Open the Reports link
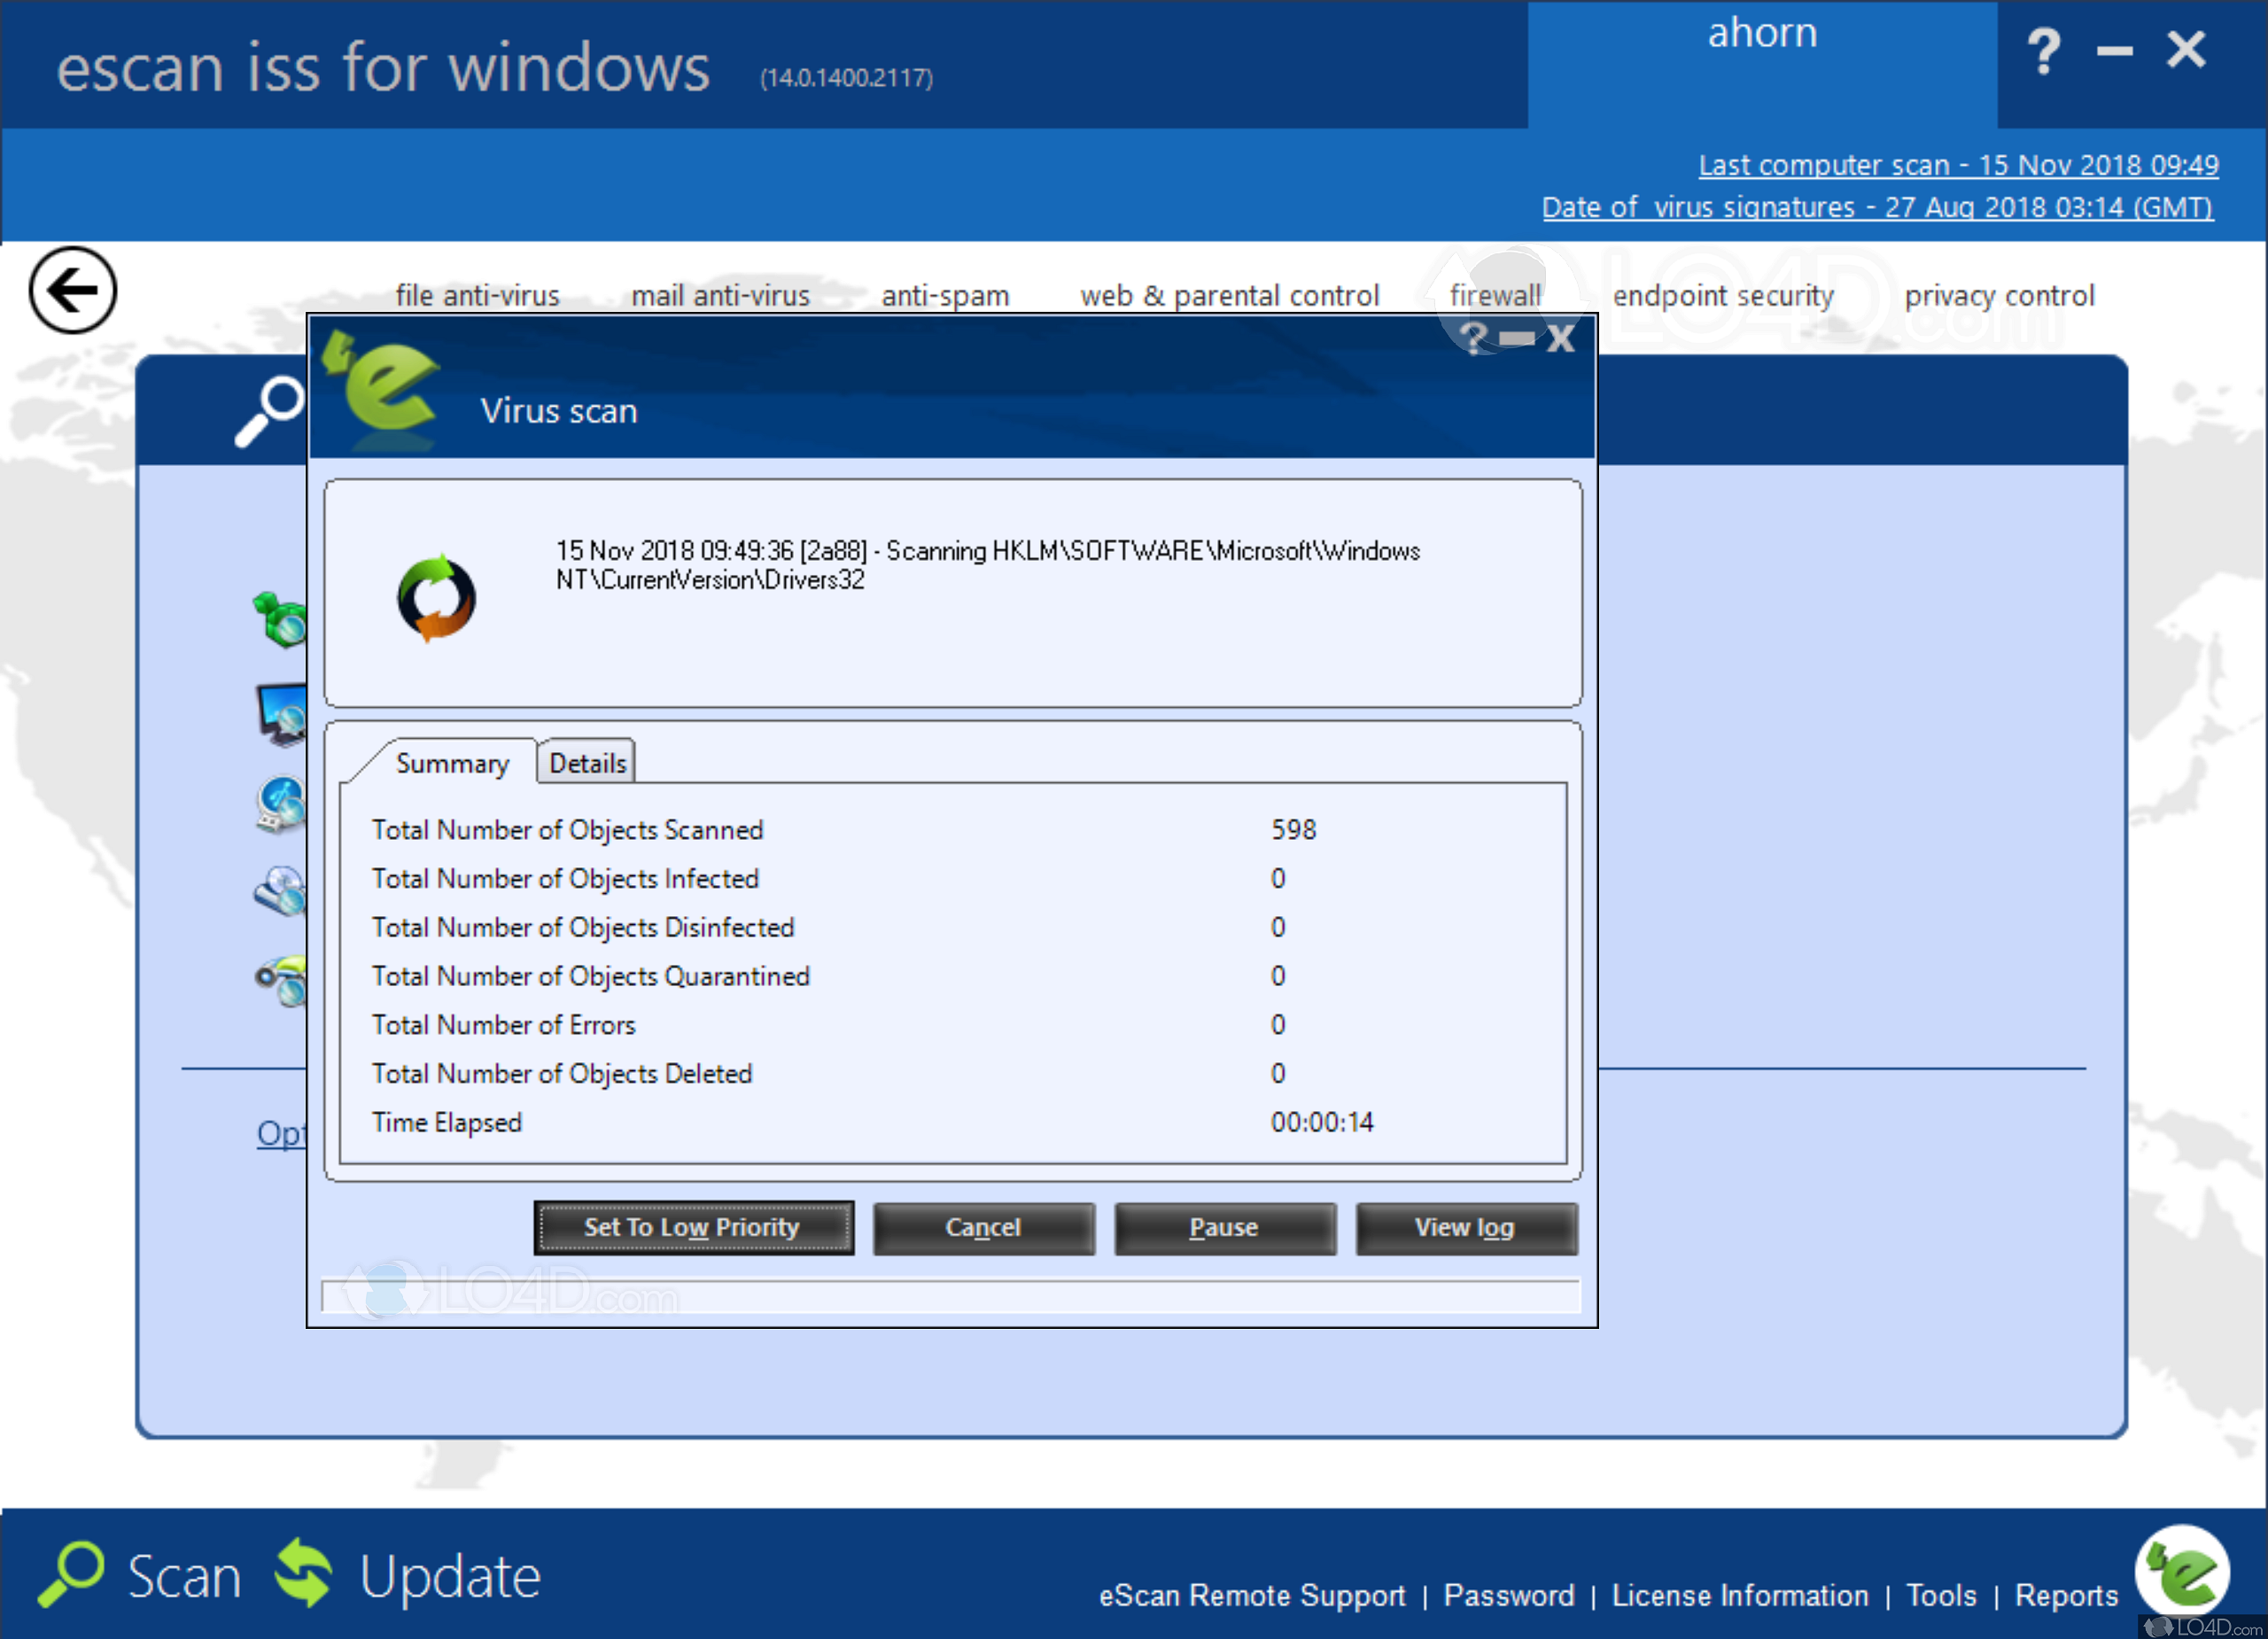This screenshot has width=2268, height=1639. point(2066,1595)
